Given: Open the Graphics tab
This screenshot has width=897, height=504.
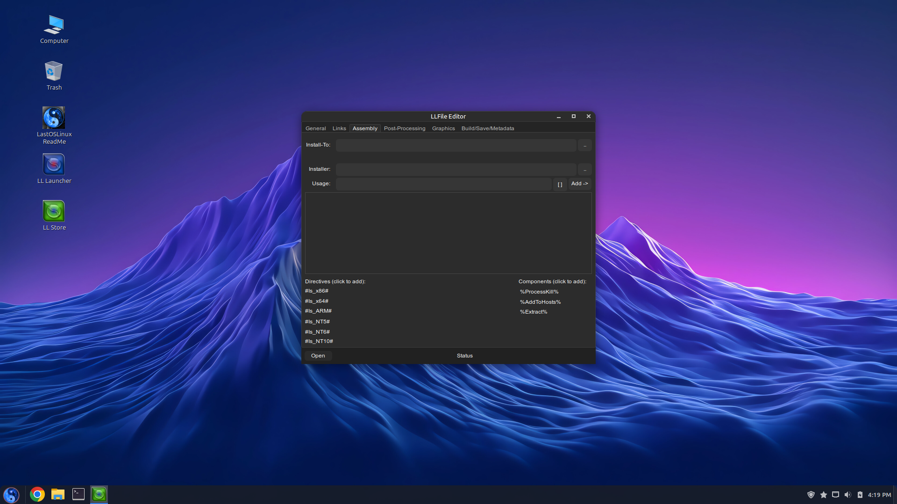Looking at the screenshot, I should [443, 128].
